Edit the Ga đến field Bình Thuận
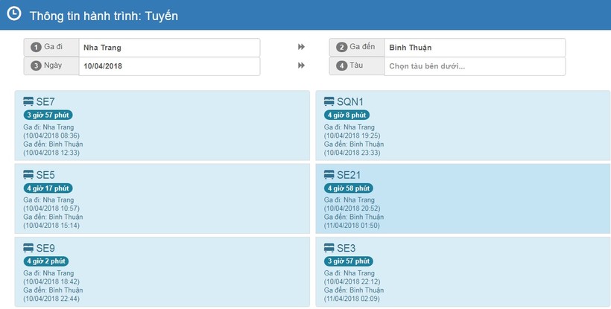 click(x=474, y=48)
